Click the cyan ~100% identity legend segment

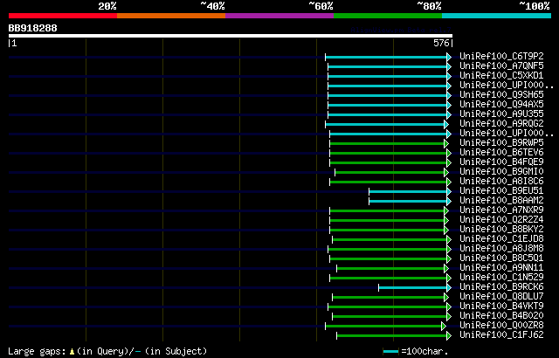[x=496, y=16]
